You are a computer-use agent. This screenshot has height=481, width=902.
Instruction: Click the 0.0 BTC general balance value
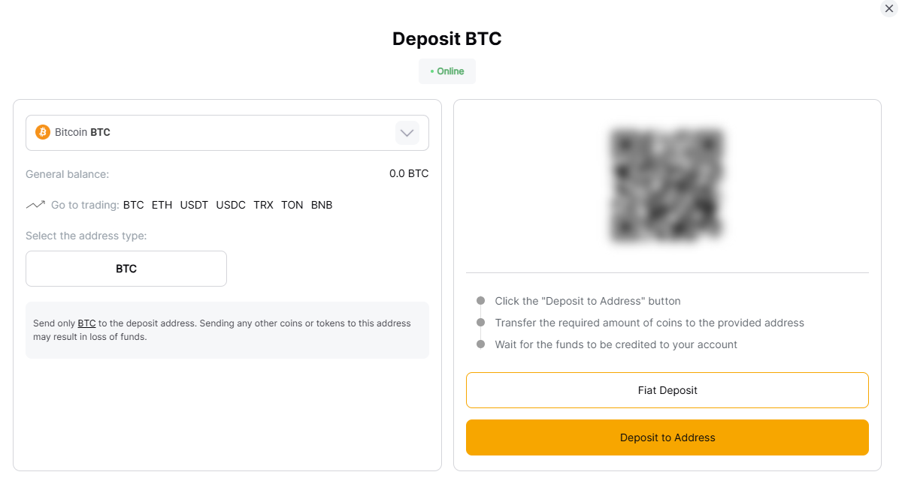tap(409, 173)
